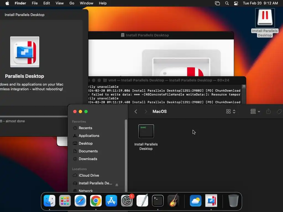283x212 pixels.
Task: Open Launchpad in the Dock
Action: [x=65, y=201]
